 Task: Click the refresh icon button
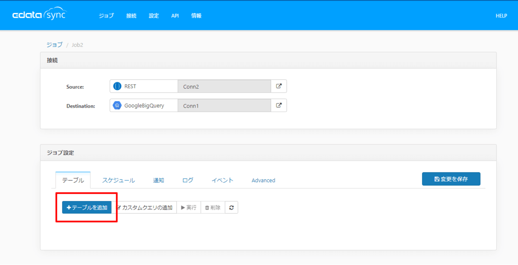coord(231,208)
